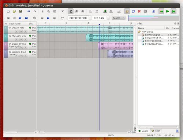
Task: Solo the 01 Outlaw Pete track
Action: 25,32
